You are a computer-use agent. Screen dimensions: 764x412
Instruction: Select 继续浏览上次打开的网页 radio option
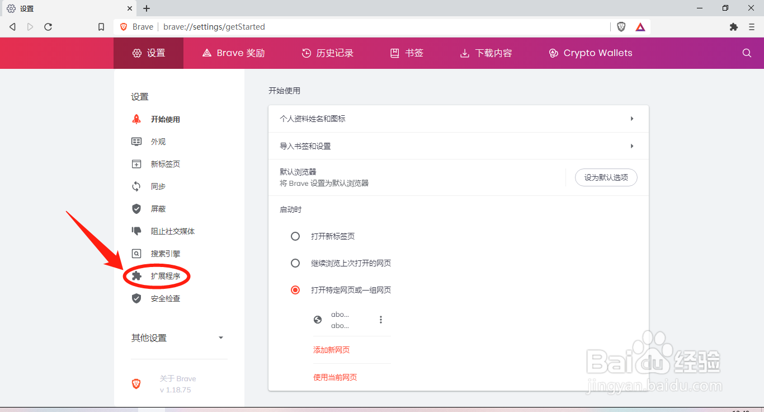coord(295,263)
